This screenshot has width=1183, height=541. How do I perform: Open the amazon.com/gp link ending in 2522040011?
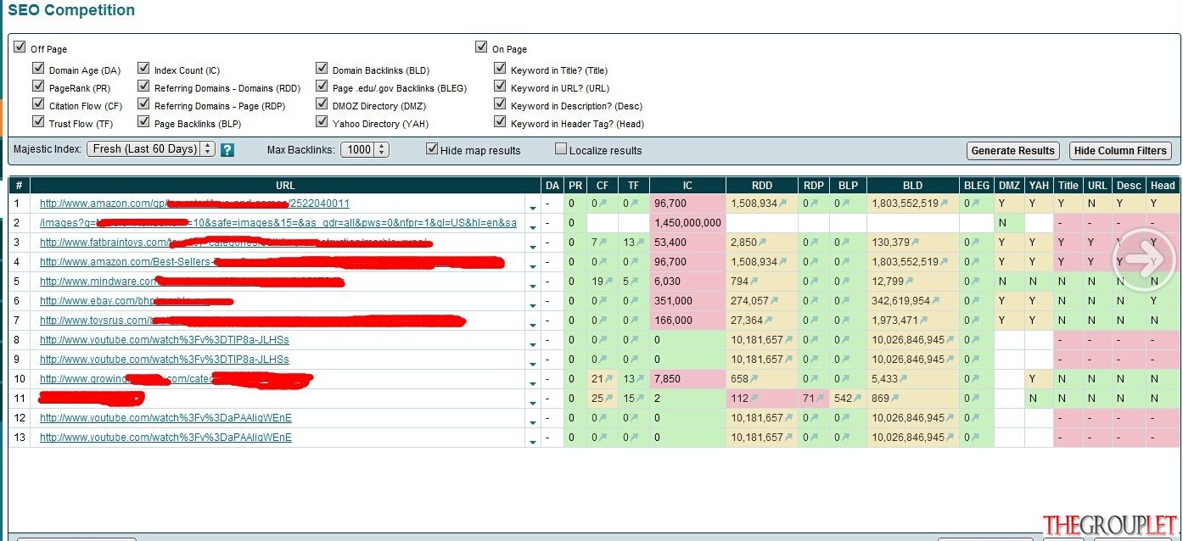pos(194,204)
